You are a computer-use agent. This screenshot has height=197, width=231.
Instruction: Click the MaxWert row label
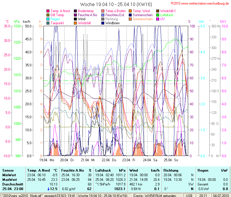pos(10,180)
